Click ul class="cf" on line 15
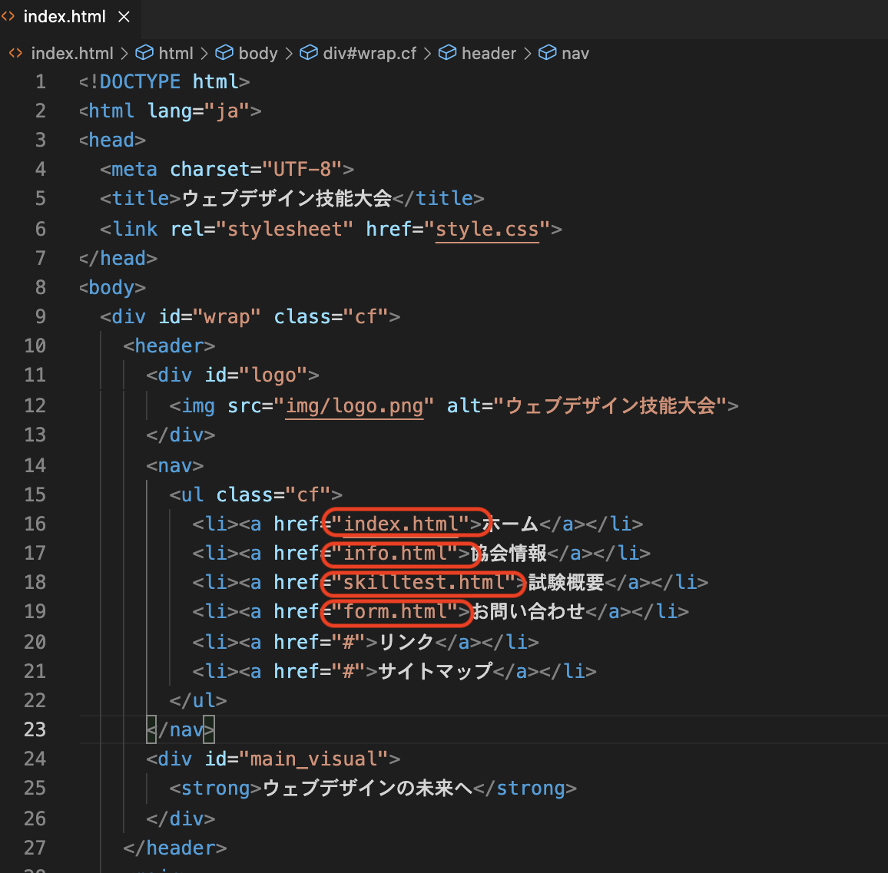Viewport: 888px width, 873px height. coord(256,494)
